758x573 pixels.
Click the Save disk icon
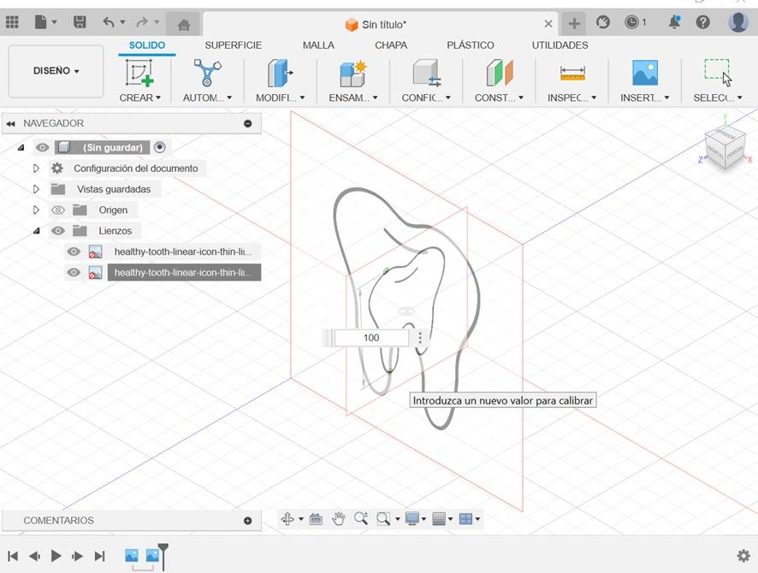coord(80,22)
